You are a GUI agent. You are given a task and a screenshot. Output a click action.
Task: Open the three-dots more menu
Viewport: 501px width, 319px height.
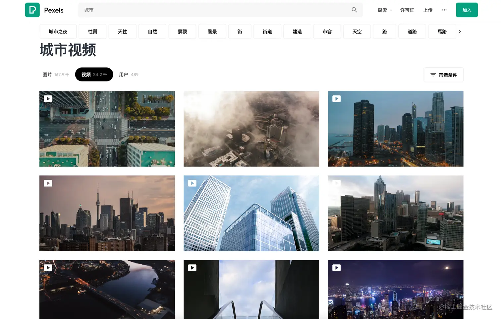[x=444, y=10]
